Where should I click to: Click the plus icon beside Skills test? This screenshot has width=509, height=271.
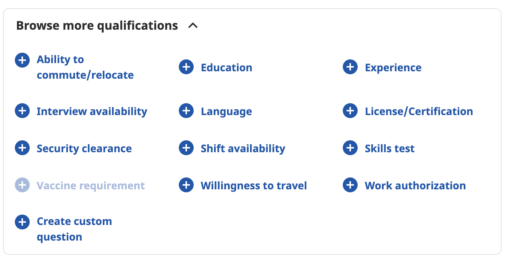tap(350, 148)
